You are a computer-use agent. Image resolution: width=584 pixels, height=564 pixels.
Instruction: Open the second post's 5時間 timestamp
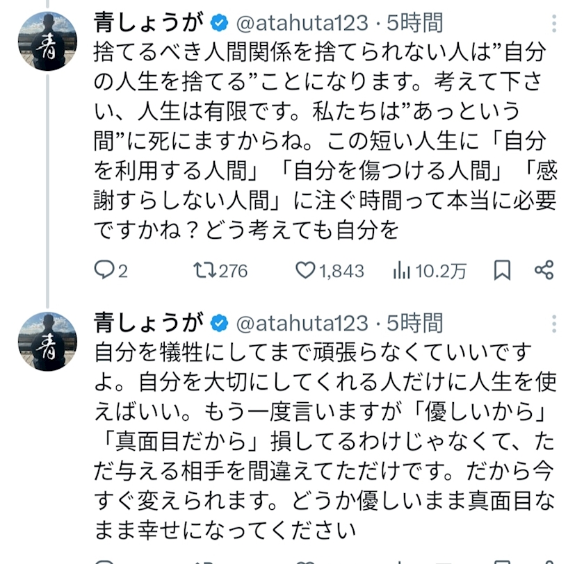[415, 323]
